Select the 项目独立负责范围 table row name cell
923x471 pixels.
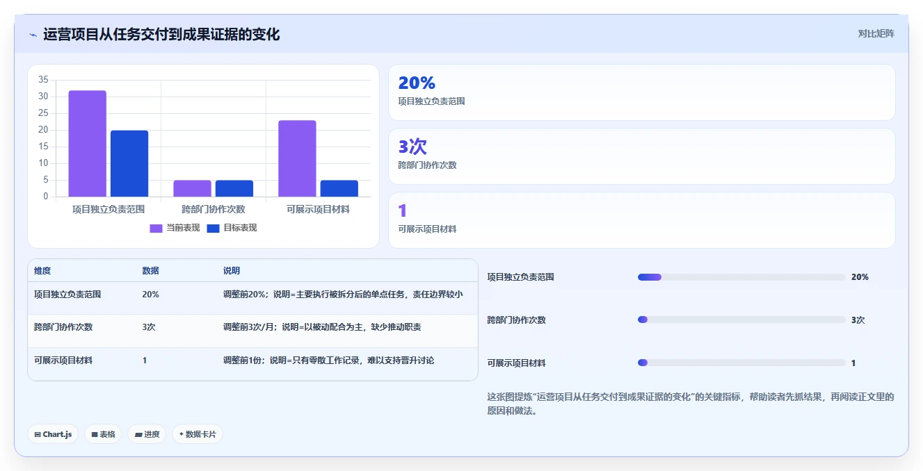(x=67, y=295)
